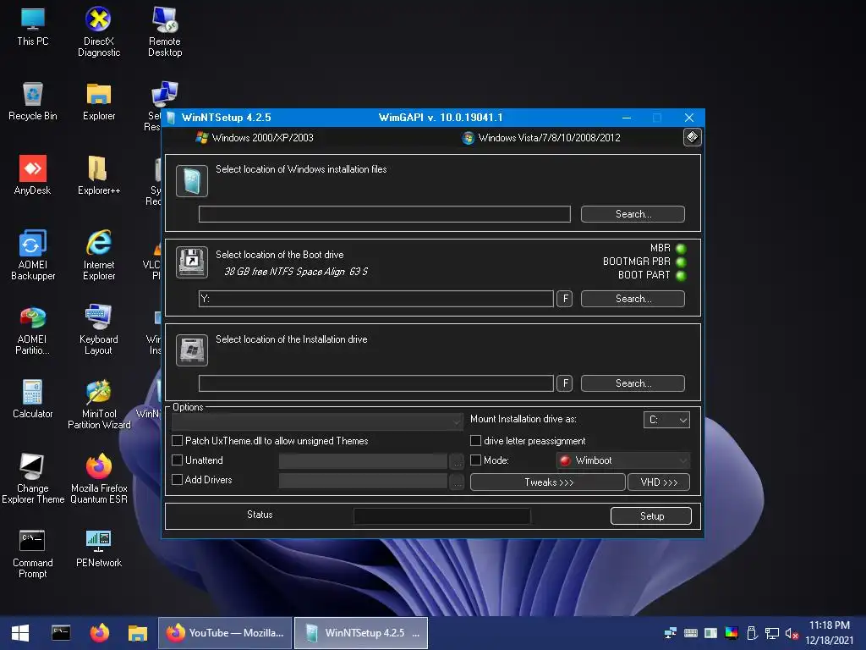Image resolution: width=866 pixels, height=650 pixels.
Task: Browse for Add Drivers folder
Action: tap(457, 481)
